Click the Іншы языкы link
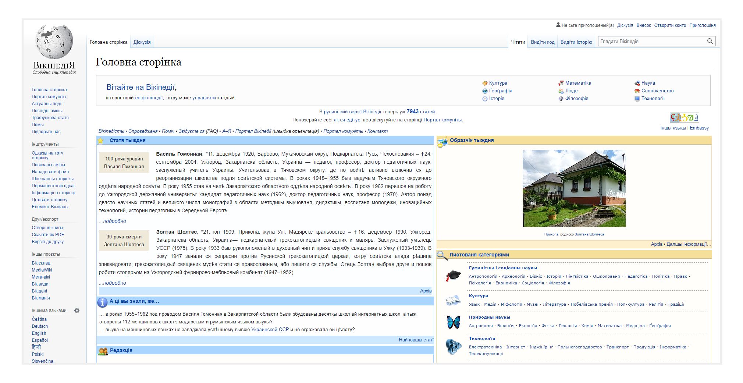Screen dimensions: 743x383 (x=673, y=128)
